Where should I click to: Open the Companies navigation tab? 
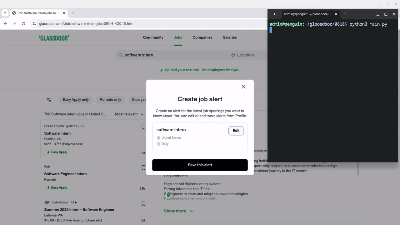pos(202,37)
